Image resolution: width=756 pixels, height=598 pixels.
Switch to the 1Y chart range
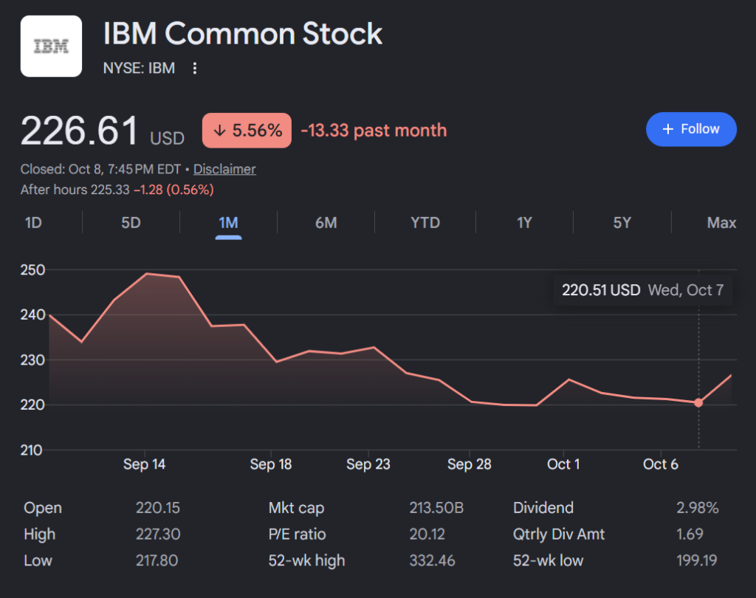pyautogui.click(x=525, y=223)
